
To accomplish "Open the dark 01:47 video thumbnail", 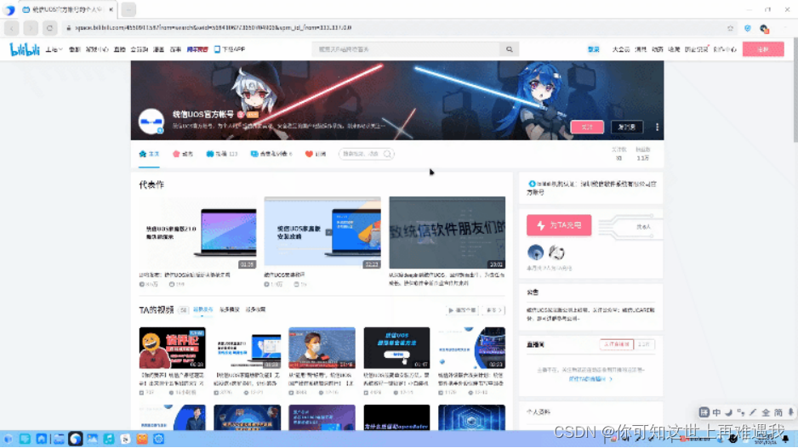I will click(396, 348).
